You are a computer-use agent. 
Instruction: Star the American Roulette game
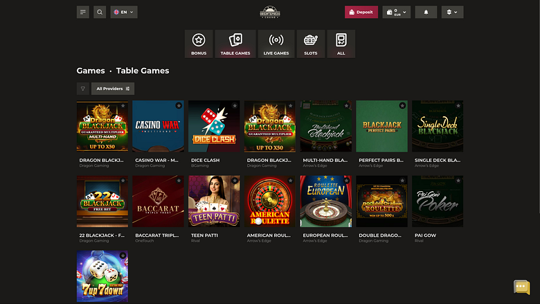pyautogui.click(x=291, y=181)
